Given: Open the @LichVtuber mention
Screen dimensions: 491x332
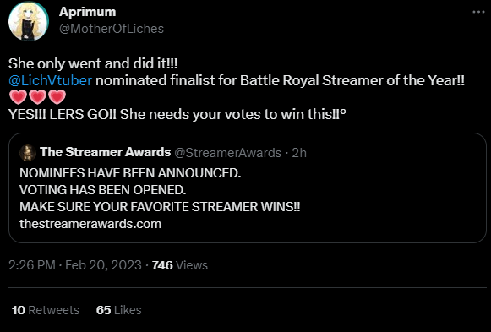Looking at the screenshot, I should coord(50,81).
